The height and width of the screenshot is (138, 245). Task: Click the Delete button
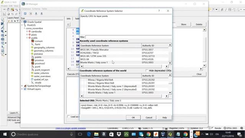click(x=199, y=25)
